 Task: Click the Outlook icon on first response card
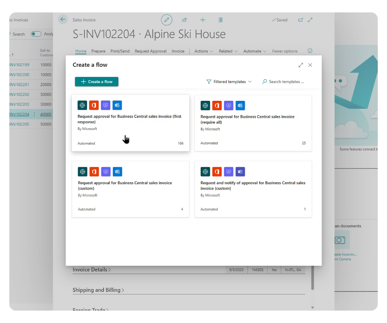coord(117,105)
